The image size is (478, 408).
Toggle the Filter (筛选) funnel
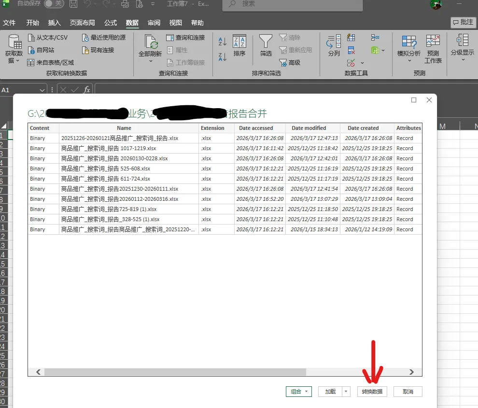266,45
